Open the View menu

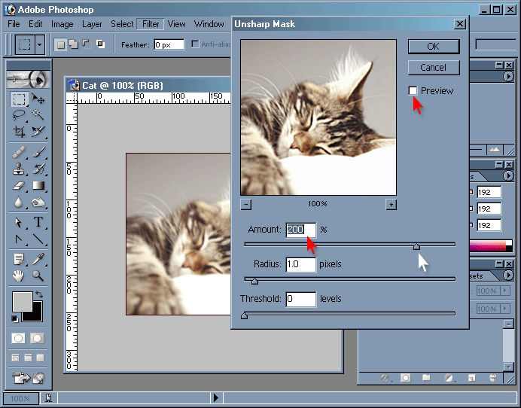[176, 24]
